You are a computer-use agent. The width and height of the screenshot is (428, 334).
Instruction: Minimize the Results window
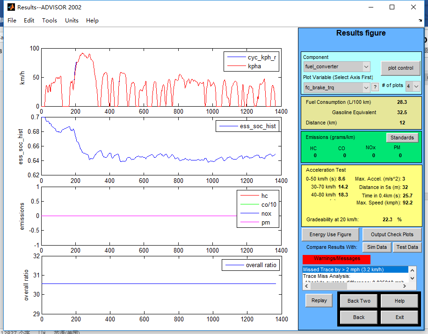click(x=370, y=7)
